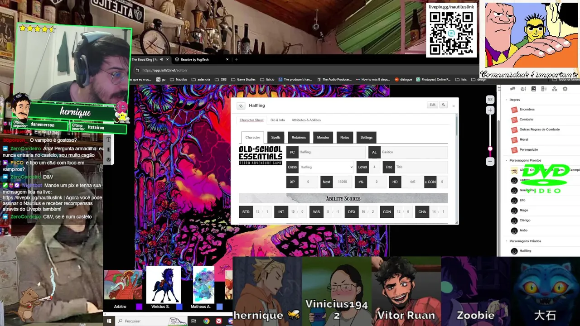
Task: Click the CON ability score button
Action: [x=387, y=211]
